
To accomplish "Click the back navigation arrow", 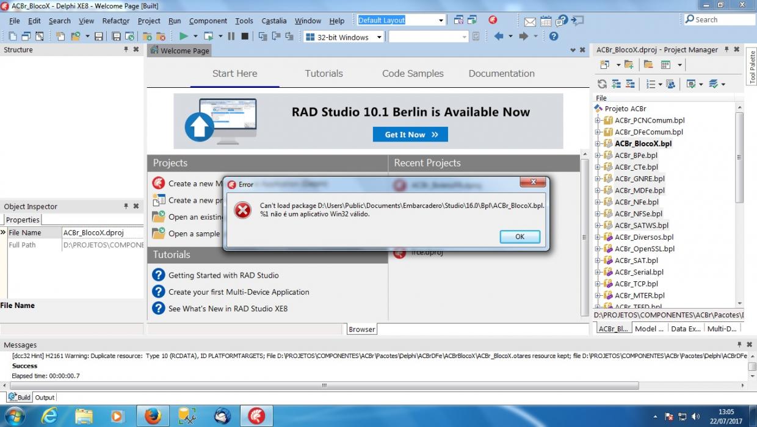I will pos(499,37).
